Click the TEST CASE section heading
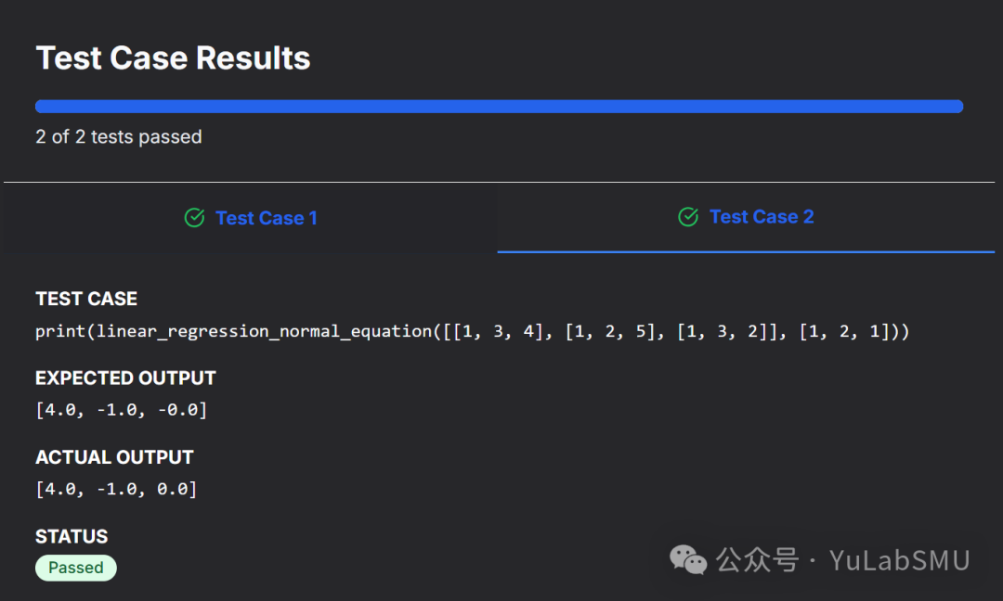1003x601 pixels. [86, 299]
